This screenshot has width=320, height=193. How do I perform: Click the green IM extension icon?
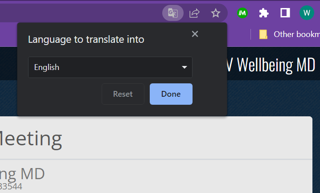[x=242, y=13]
